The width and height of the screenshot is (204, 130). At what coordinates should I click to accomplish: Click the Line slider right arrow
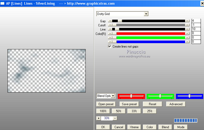coord(187,29)
